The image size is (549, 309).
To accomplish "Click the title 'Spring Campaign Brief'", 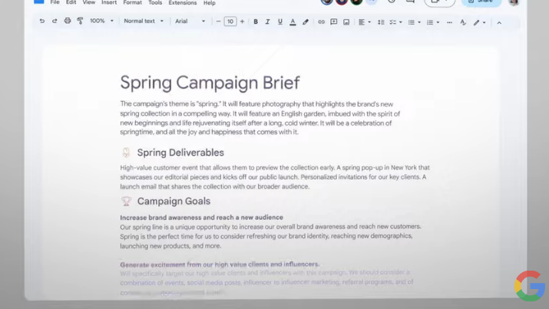I will 210,83.
